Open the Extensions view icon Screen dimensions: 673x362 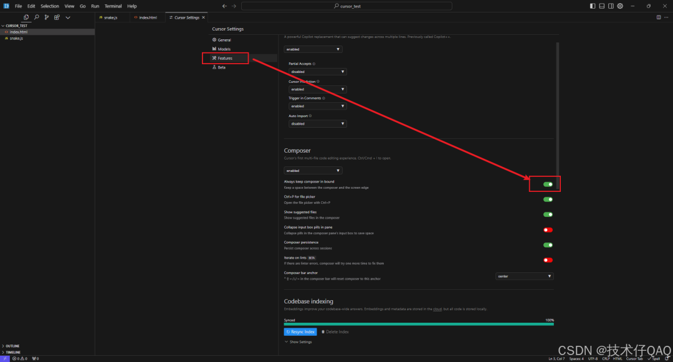[57, 17]
